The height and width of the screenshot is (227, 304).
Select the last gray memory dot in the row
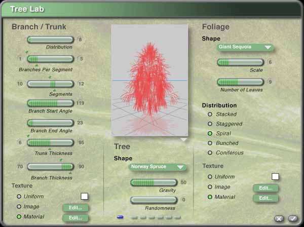[177, 217]
